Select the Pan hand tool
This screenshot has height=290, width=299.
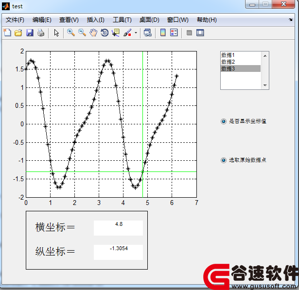[93, 33]
